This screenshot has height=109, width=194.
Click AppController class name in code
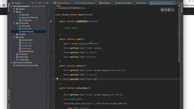click(85, 15)
